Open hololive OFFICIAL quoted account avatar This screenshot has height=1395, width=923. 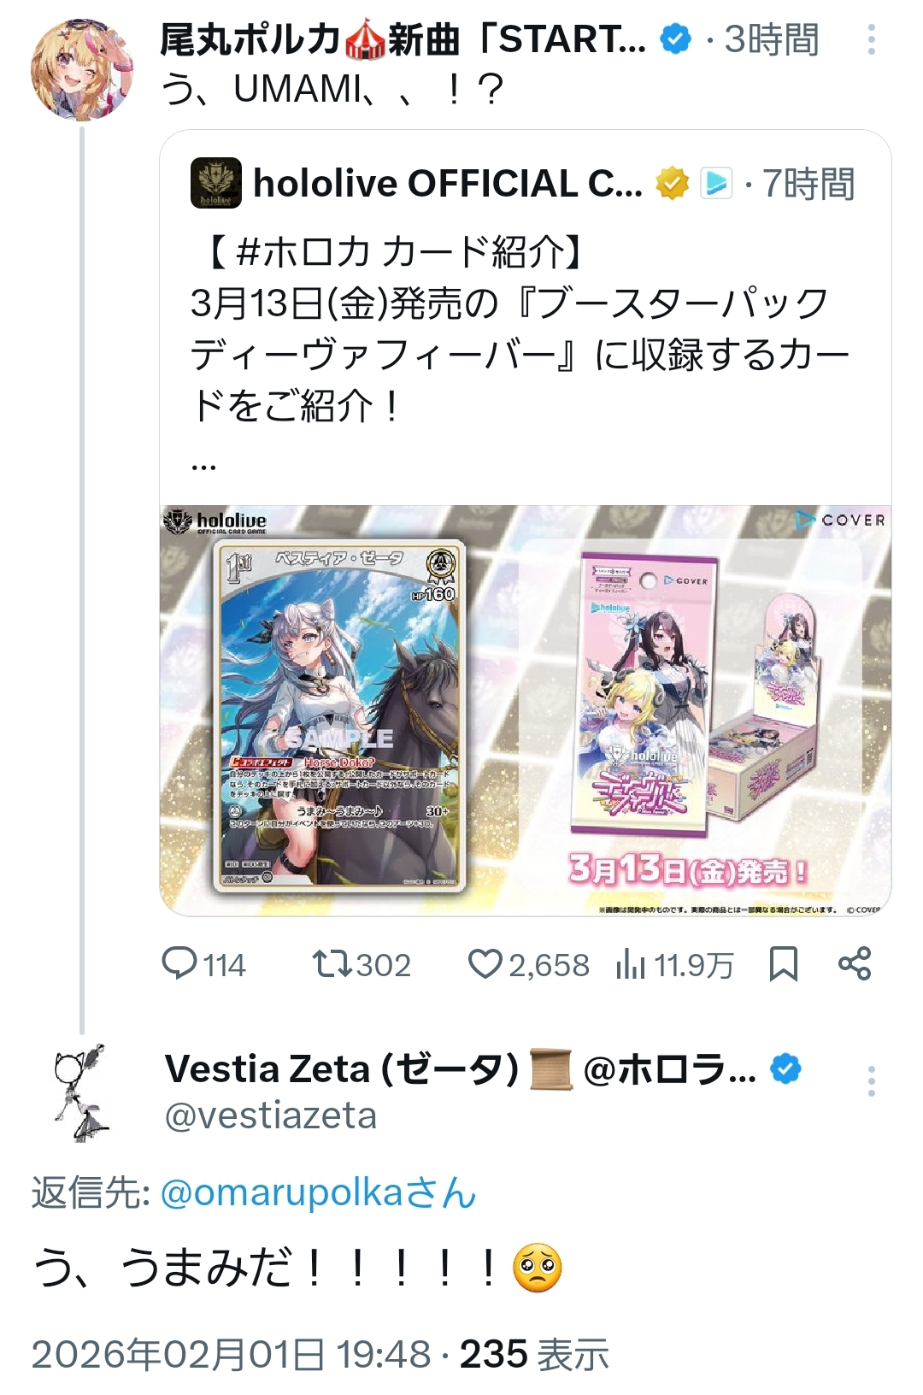point(216,183)
